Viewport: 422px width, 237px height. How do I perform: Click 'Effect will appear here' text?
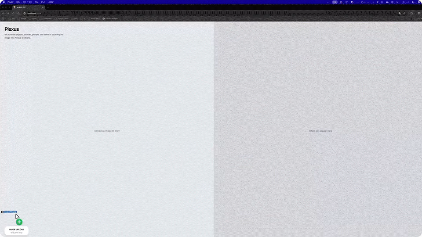tap(320, 131)
